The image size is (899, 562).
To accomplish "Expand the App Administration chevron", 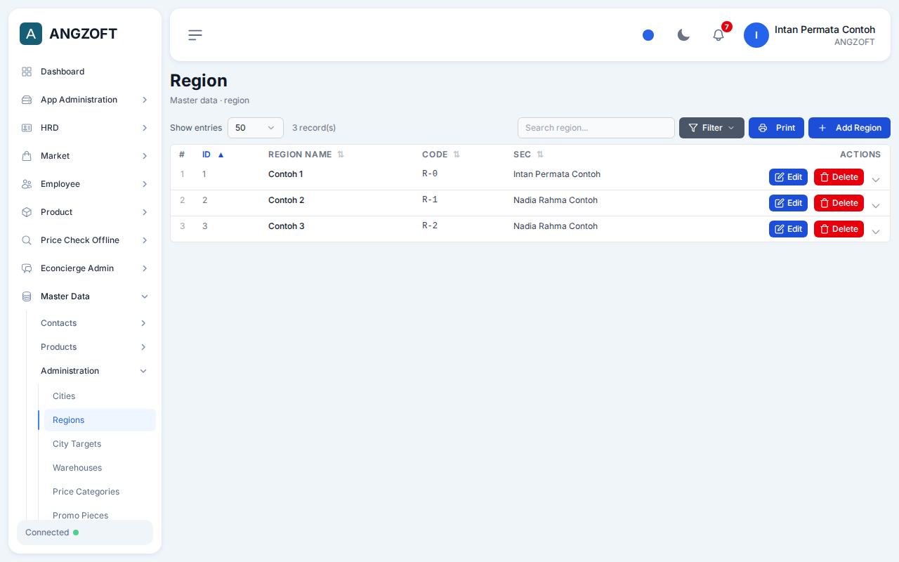I will [x=145, y=100].
